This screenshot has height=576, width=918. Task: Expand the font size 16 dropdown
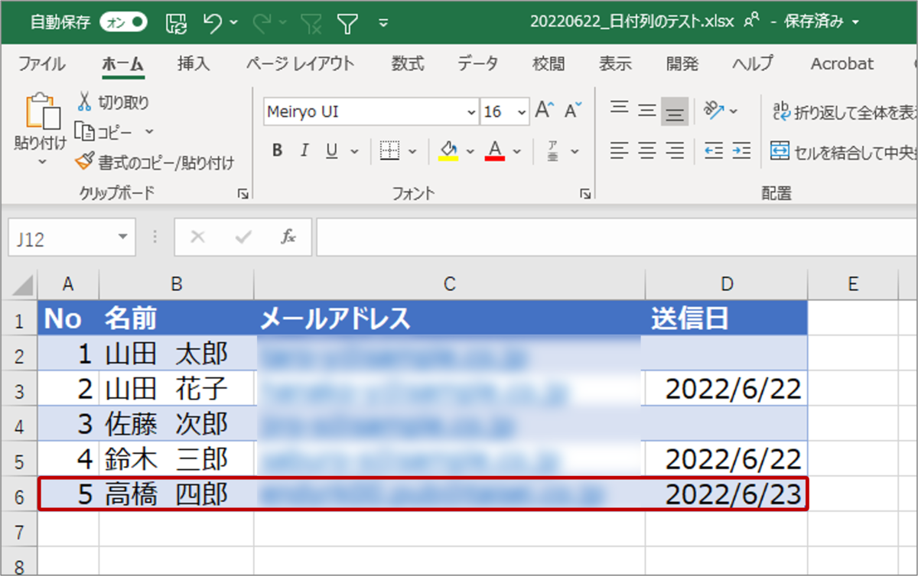pyautogui.click(x=522, y=112)
